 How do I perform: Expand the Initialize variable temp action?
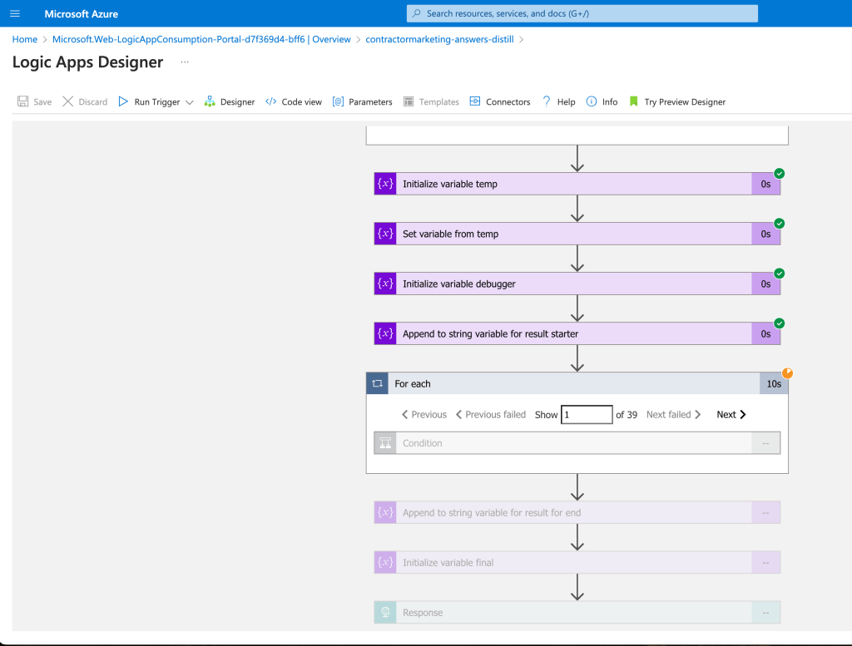577,184
